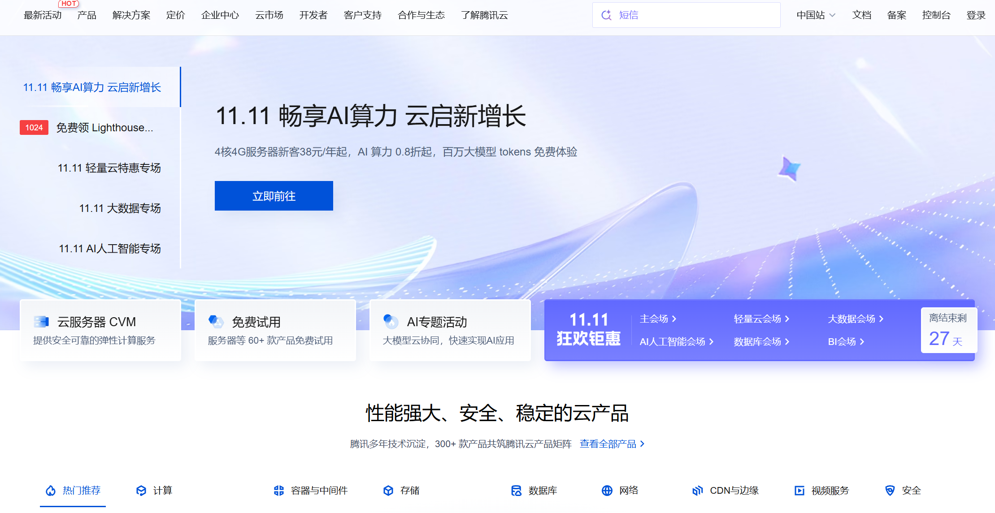Open the 备案 link
Viewport: 995px width, 513px height.
coord(897,15)
